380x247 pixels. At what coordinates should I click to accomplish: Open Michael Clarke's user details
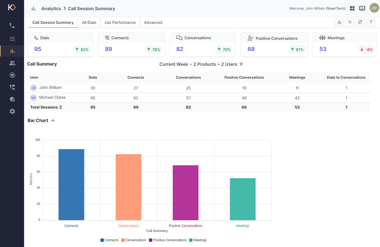[x=52, y=97]
